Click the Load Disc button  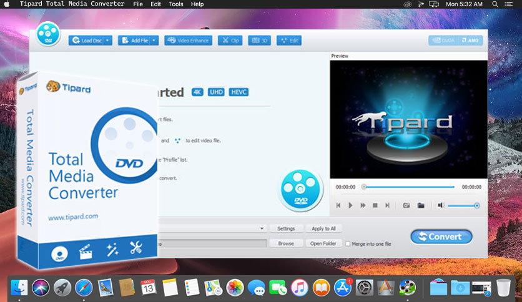pyautogui.click(x=87, y=41)
